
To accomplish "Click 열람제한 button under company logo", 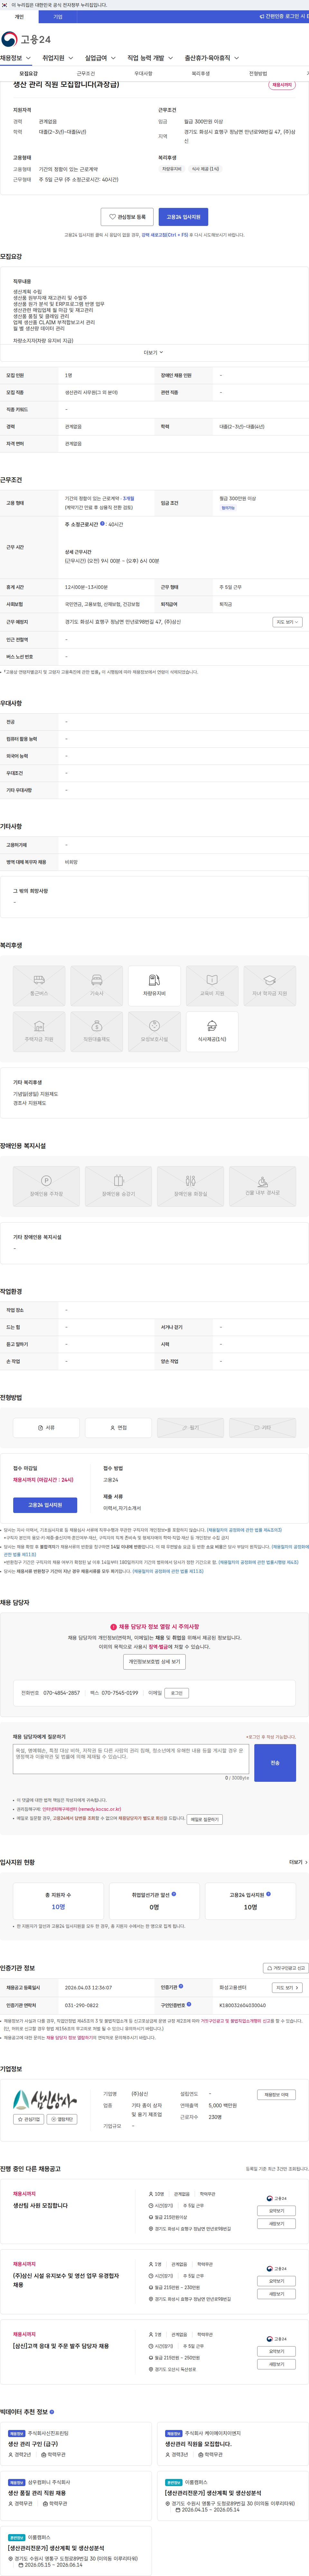I will tap(62, 2119).
